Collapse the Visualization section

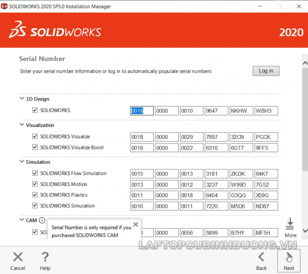pyautogui.click(x=22, y=125)
